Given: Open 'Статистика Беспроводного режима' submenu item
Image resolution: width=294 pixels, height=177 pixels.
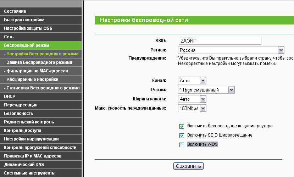Looking at the screenshot, I should point(41,88).
